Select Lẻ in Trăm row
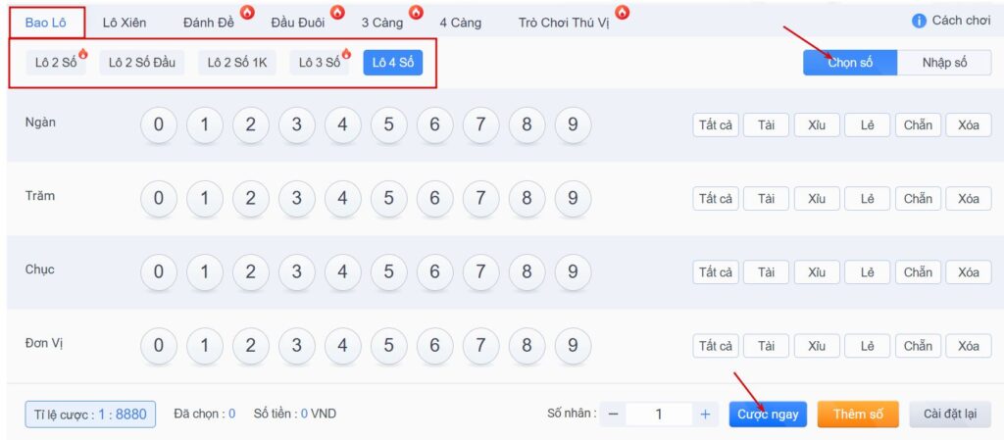This screenshot has height=440, width=1004. [x=868, y=198]
